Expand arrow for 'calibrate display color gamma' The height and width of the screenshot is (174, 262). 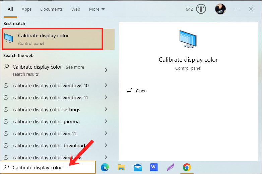point(106,121)
